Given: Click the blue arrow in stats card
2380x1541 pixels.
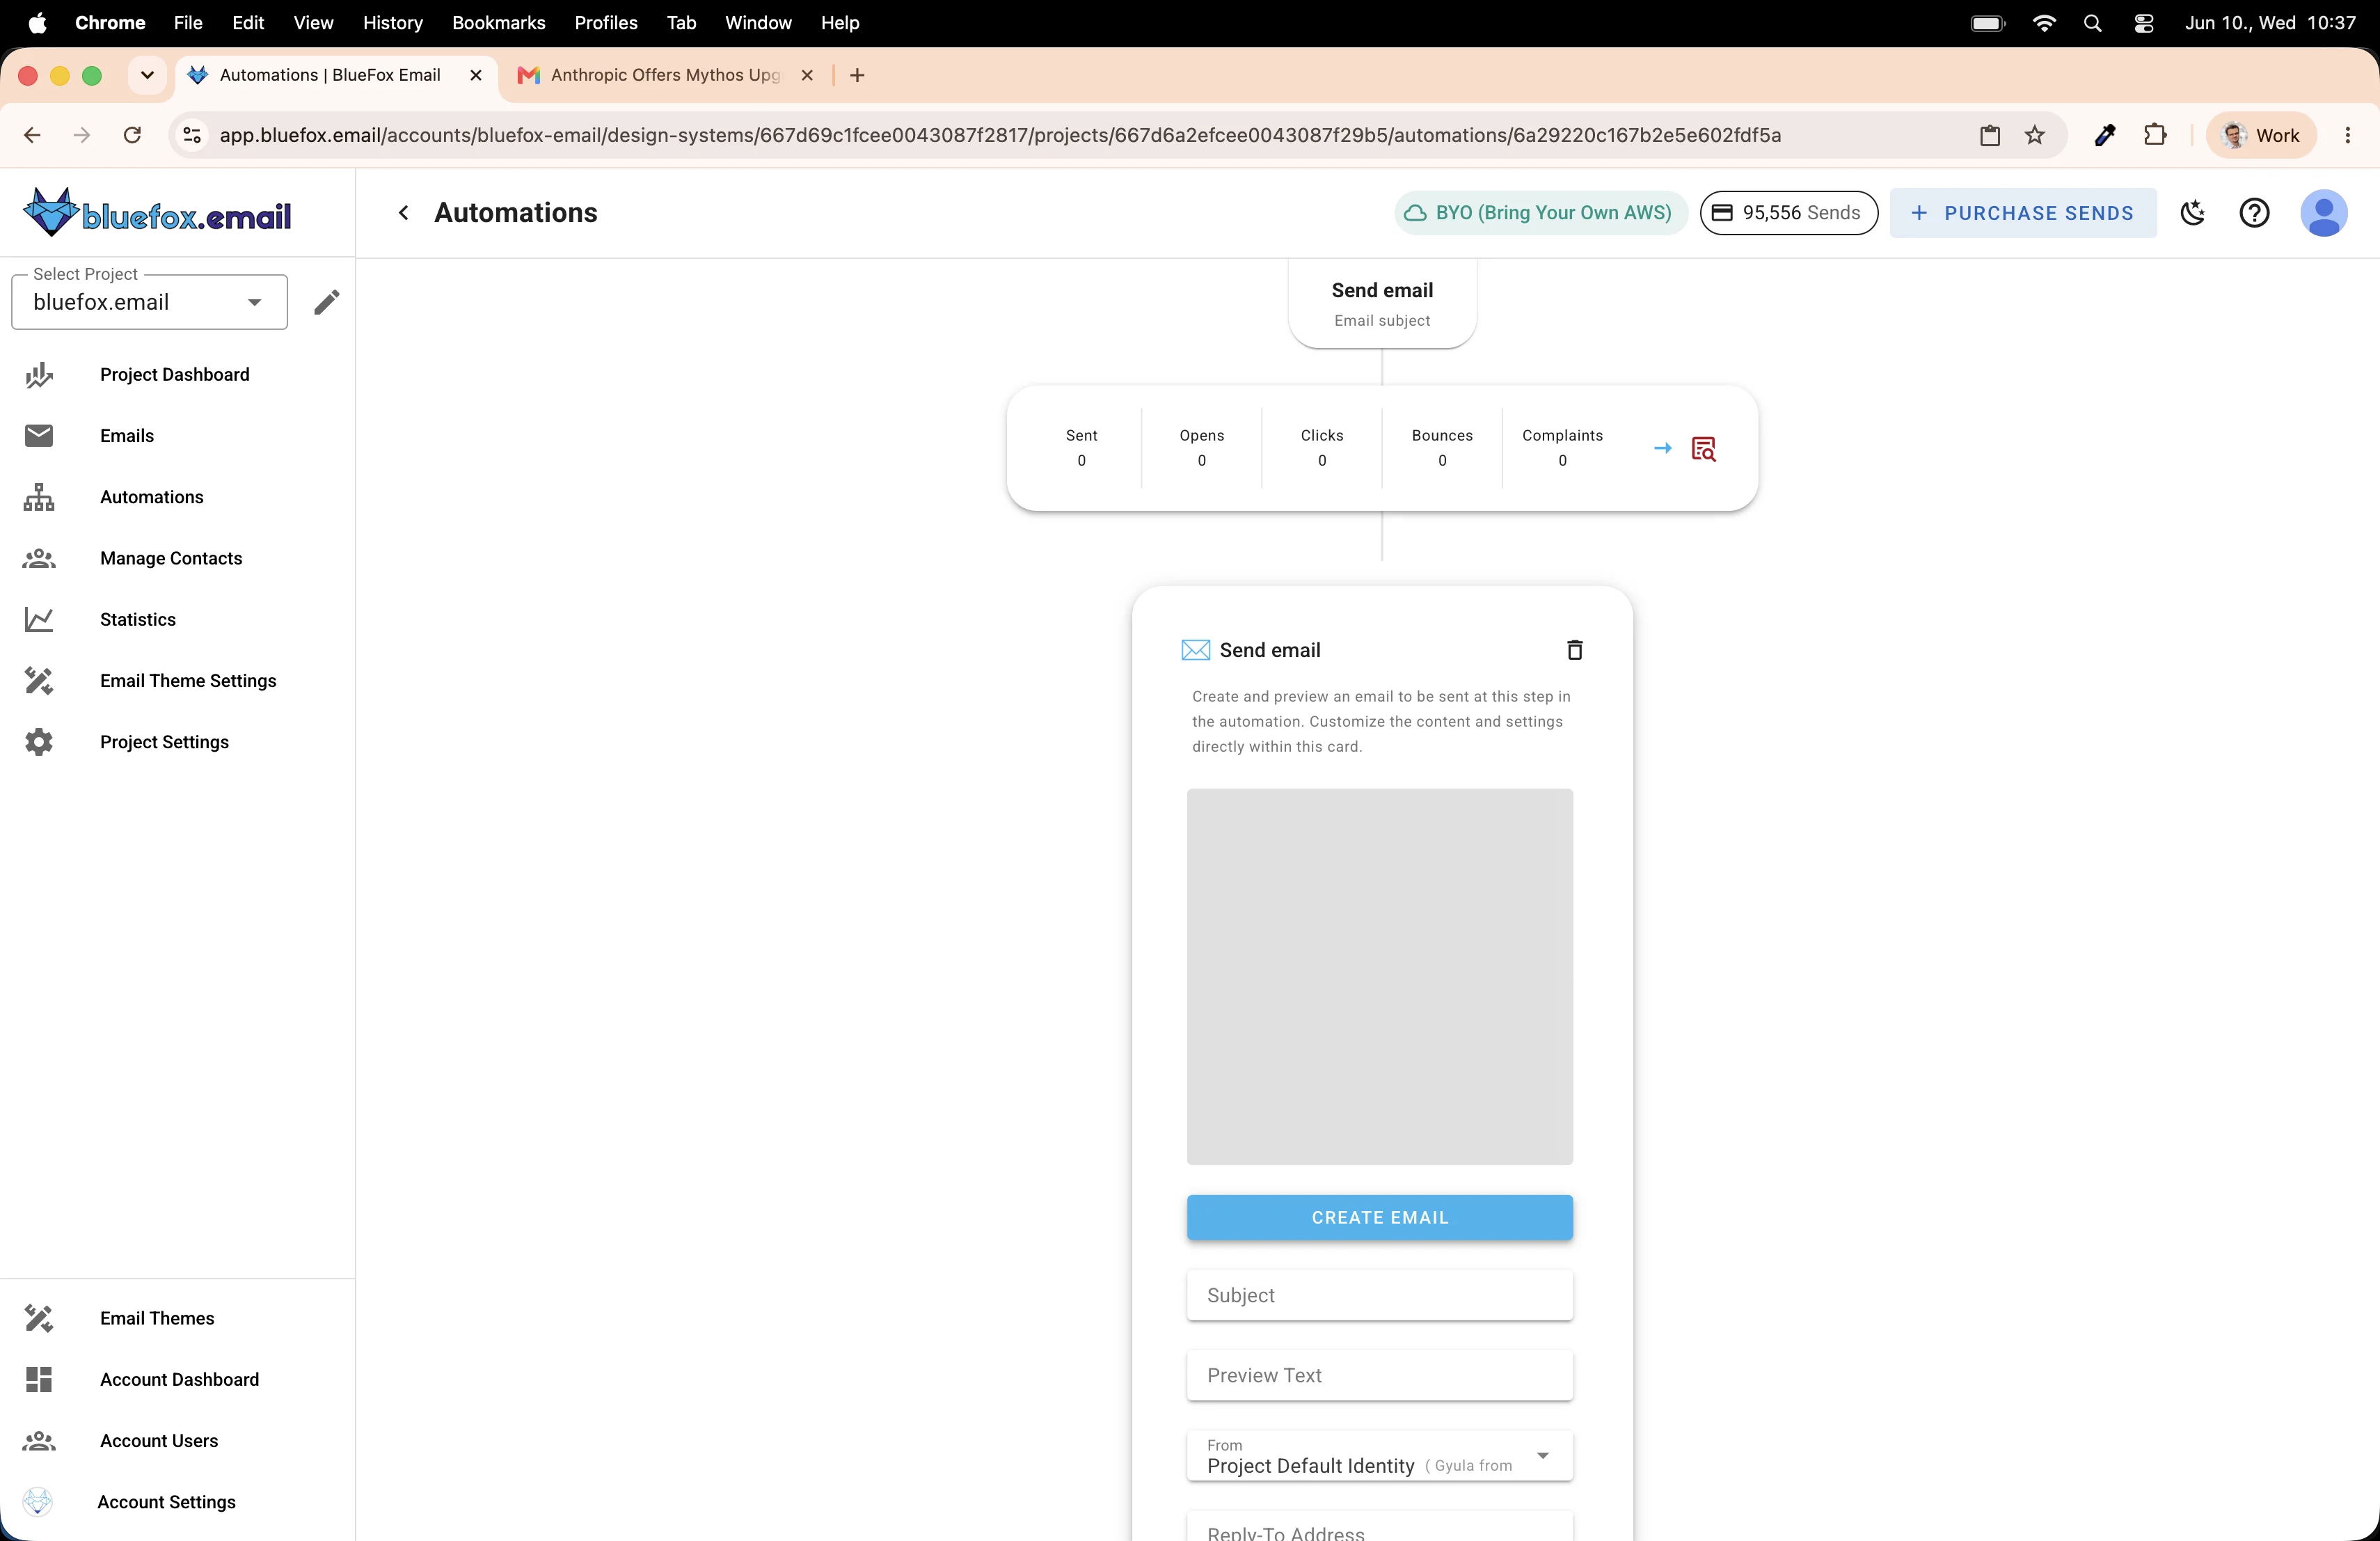Looking at the screenshot, I should (1662, 448).
